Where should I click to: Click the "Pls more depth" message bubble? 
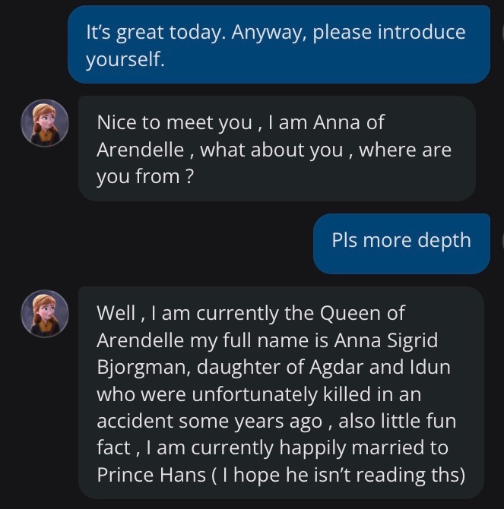401,240
